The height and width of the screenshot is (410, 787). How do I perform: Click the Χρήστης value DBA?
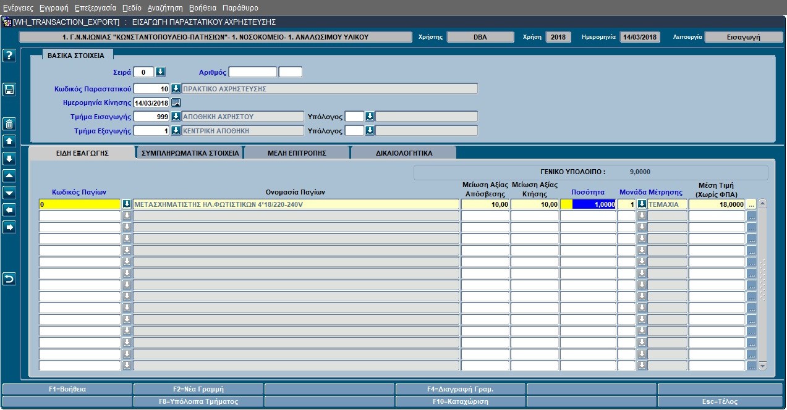coord(480,37)
